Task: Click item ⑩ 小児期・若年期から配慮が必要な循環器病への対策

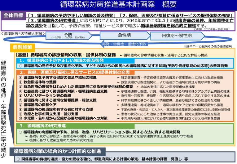Action: (x=63, y=118)
